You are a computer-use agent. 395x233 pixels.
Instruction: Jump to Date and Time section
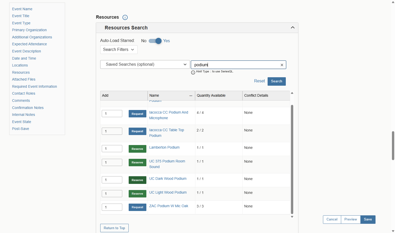tap(24, 58)
